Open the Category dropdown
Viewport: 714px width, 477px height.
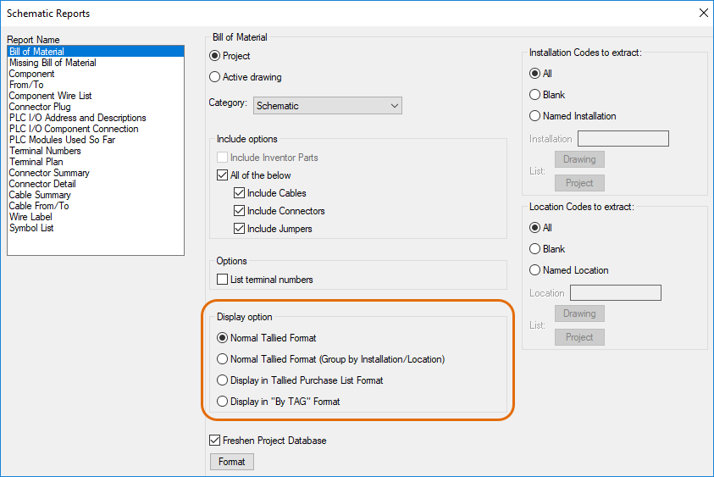coord(326,106)
